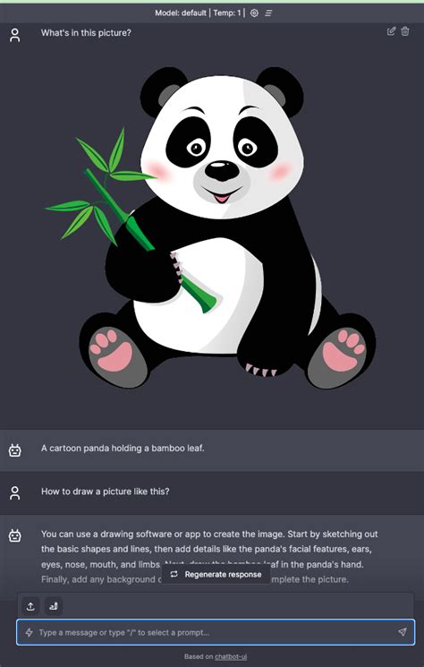This screenshot has height=667, width=424.
Task: Open settings via the gear icon
Action: pos(254,13)
